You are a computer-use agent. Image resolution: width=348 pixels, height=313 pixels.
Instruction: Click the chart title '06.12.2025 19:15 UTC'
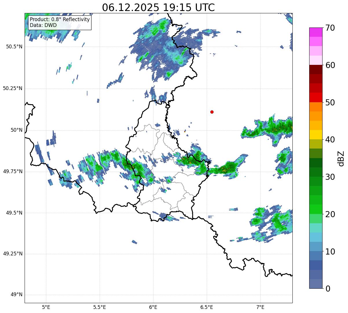158,7
